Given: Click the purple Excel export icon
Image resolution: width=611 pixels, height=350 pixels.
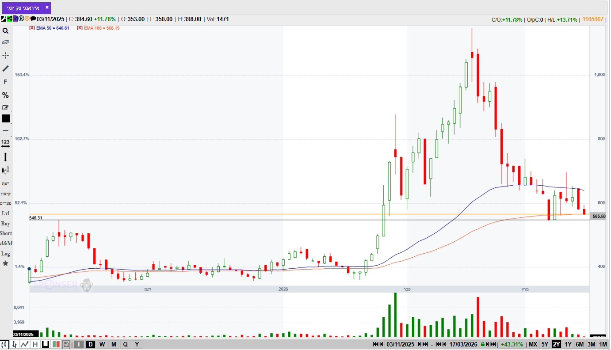Looking at the screenshot, I should (x=15, y=19).
